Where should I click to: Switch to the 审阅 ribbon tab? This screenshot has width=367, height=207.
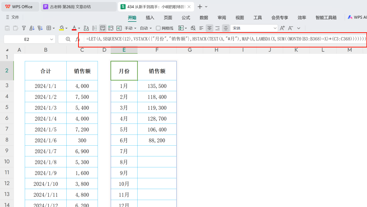coord(221,18)
